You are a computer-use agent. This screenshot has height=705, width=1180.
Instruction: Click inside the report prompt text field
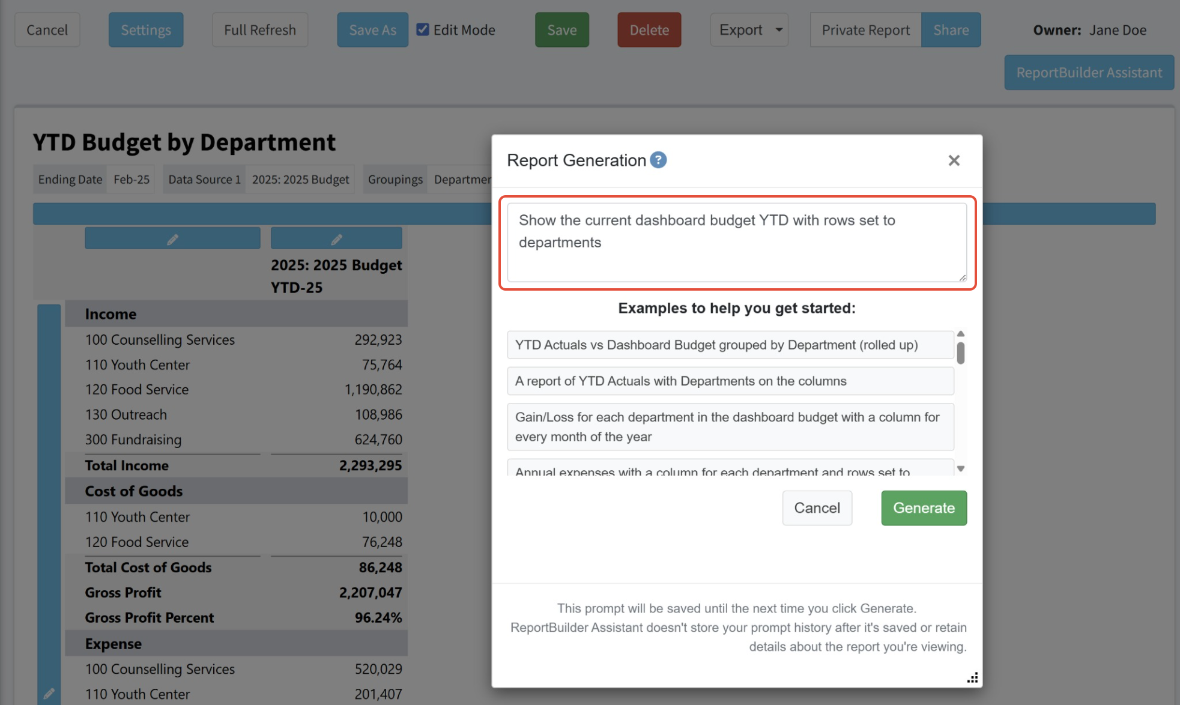point(736,243)
